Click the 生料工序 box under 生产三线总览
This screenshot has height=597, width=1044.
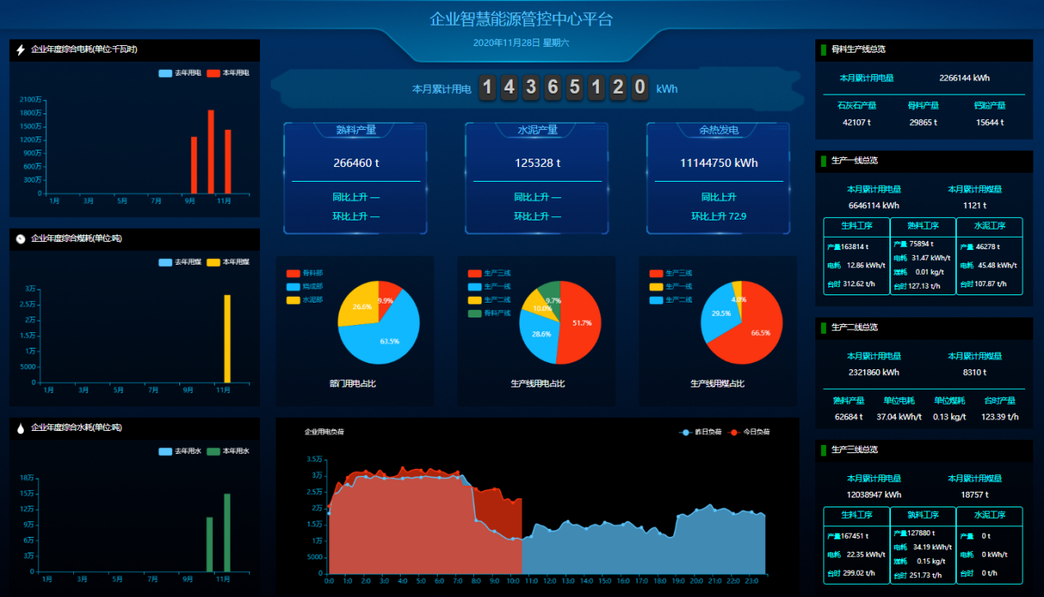coord(856,544)
